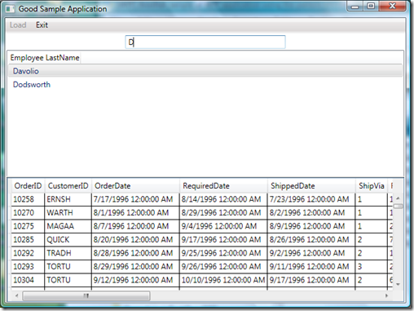This screenshot has width=414, height=311.
Task: Click order date 8/7/1996 cell
Action: (x=135, y=226)
